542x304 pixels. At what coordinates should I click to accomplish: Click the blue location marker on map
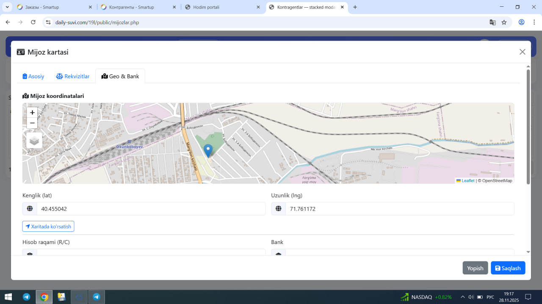208,150
